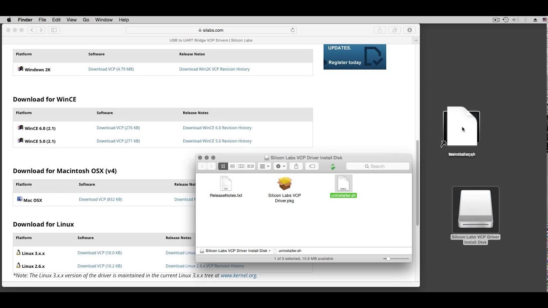Open Download Win2K VCP Revision History link
Viewport: 548px width, 308px height.
tap(214, 69)
